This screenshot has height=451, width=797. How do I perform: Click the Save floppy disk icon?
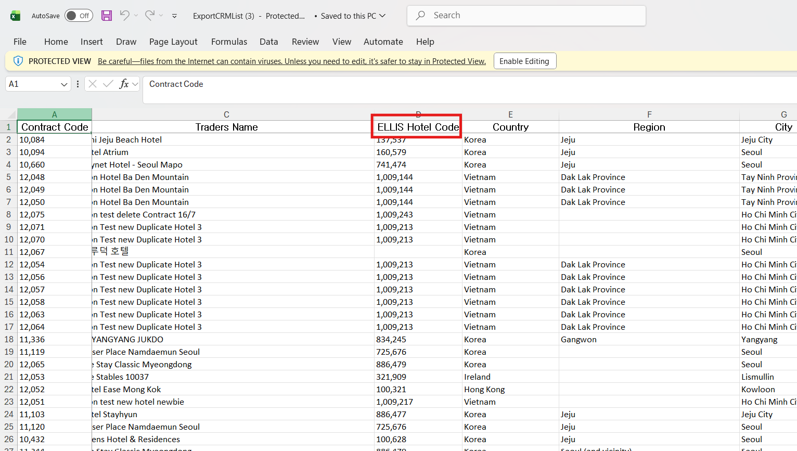click(107, 16)
